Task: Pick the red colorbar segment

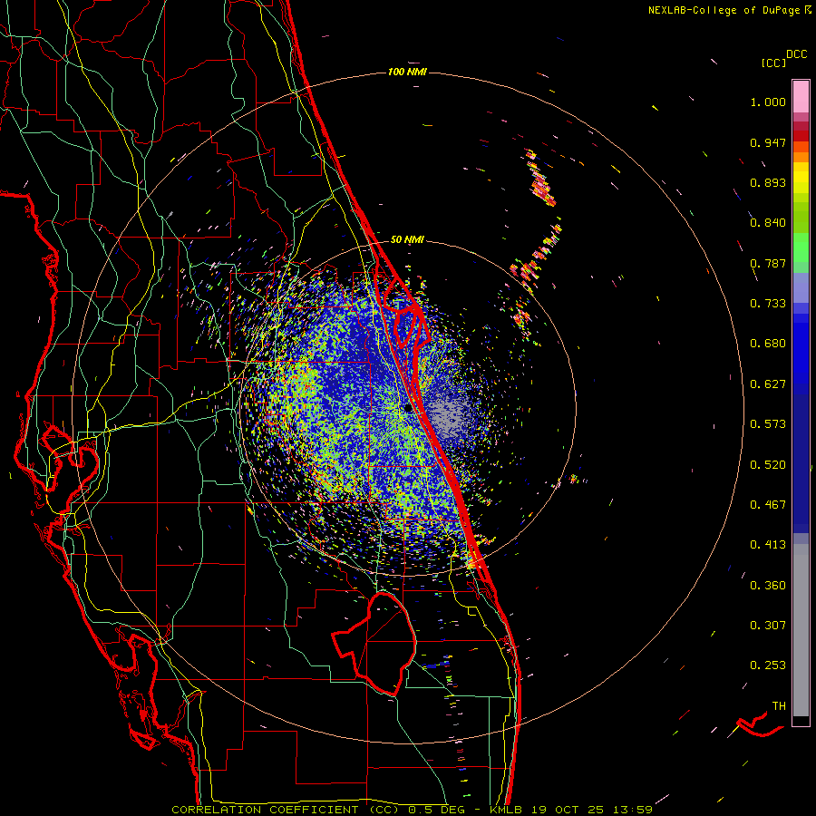Action: click(x=801, y=135)
